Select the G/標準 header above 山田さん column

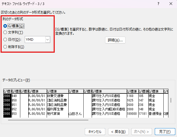pos(76,91)
